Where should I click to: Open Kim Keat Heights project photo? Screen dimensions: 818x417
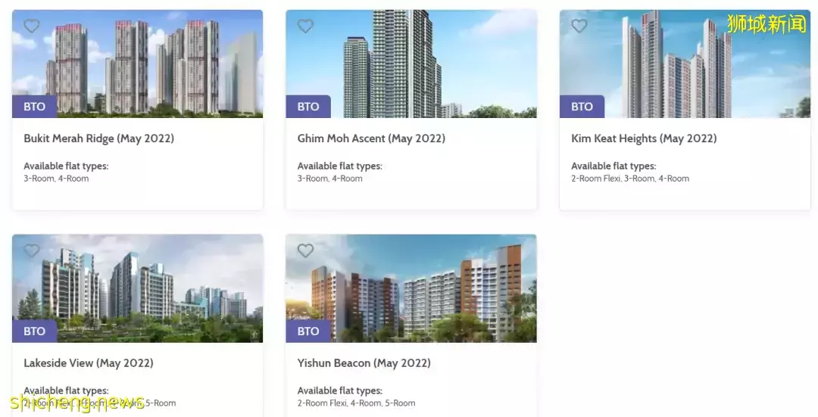point(685,64)
